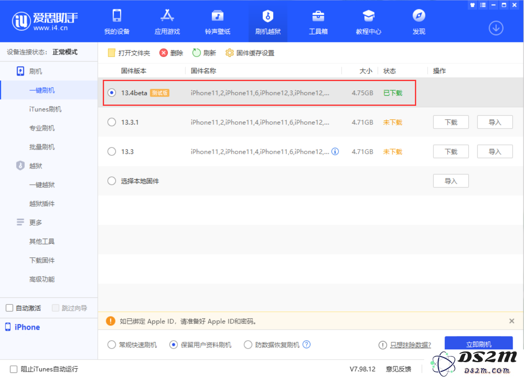Screen dimensions: 524x378
Task: Sort by the 固件名称 column header
Action: tap(203, 71)
